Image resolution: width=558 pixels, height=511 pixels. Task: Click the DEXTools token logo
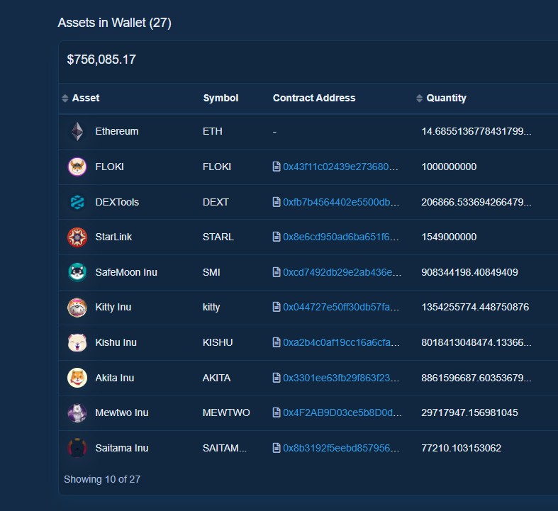(x=77, y=202)
